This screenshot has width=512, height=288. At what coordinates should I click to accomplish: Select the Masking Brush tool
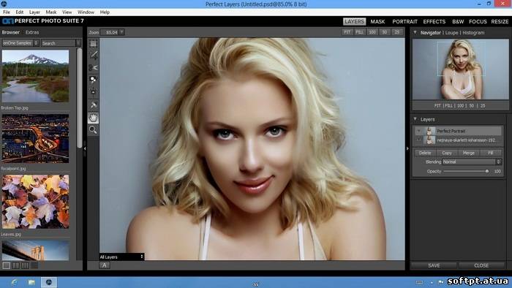pyautogui.click(x=94, y=56)
